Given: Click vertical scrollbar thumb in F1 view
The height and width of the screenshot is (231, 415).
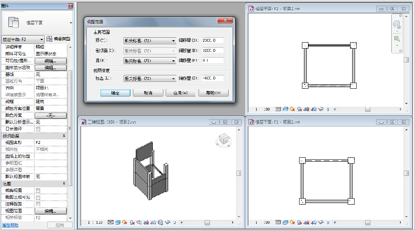Looking at the screenshot, I should 406,173.
